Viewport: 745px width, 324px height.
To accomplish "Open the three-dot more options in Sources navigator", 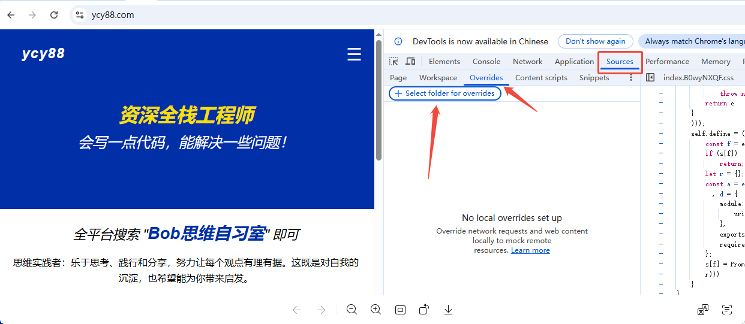I will [x=630, y=78].
